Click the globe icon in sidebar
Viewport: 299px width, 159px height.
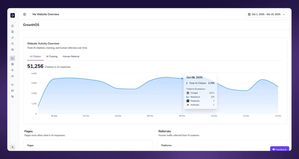(x=12, y=64)
